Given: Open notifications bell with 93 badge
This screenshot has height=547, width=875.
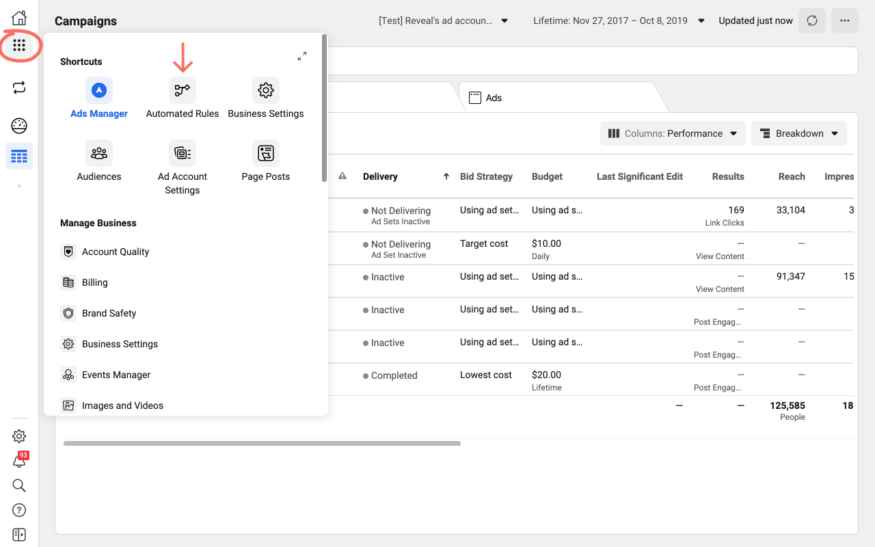Looking at the screenshot, I should point(19,462).
